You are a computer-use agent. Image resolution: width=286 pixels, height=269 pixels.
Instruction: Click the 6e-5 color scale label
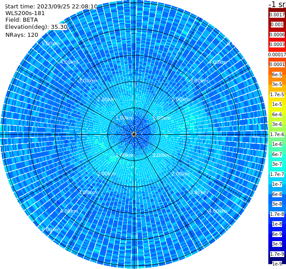click(277, 74)
